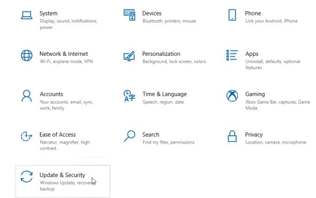This screenshot has width=316, height=198.
Task: Click the Time & Language icon
Action: click(x=129, y=96)
